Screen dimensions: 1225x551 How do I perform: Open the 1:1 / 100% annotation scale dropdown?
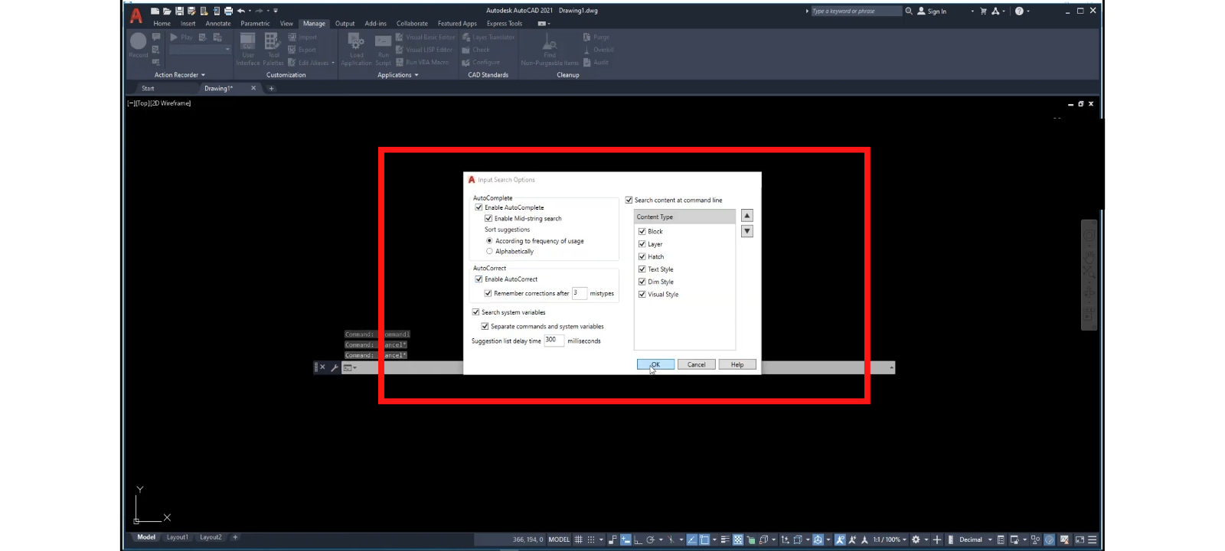pos(904,540)
